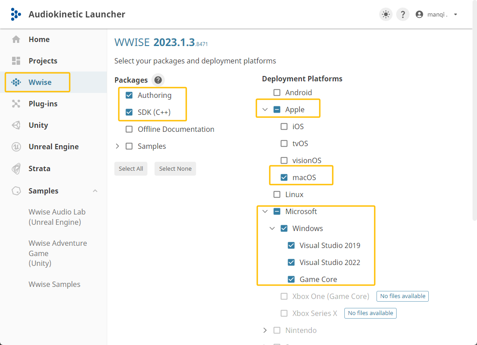Click the Unity logo icon
477x345 pixels.
tap(16, 125)
